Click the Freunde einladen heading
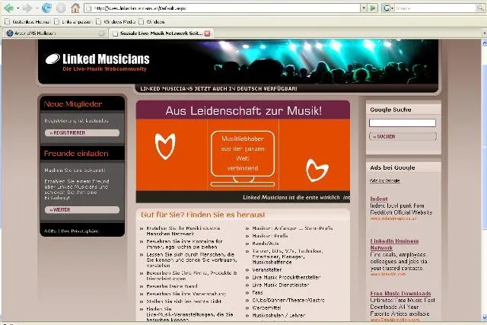The width and height of the screenshot is (487, 325). [x=76, y=153]
